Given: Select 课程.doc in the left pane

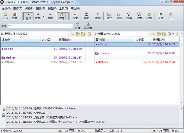Looking at the screenshot, I should pos(10,62).
